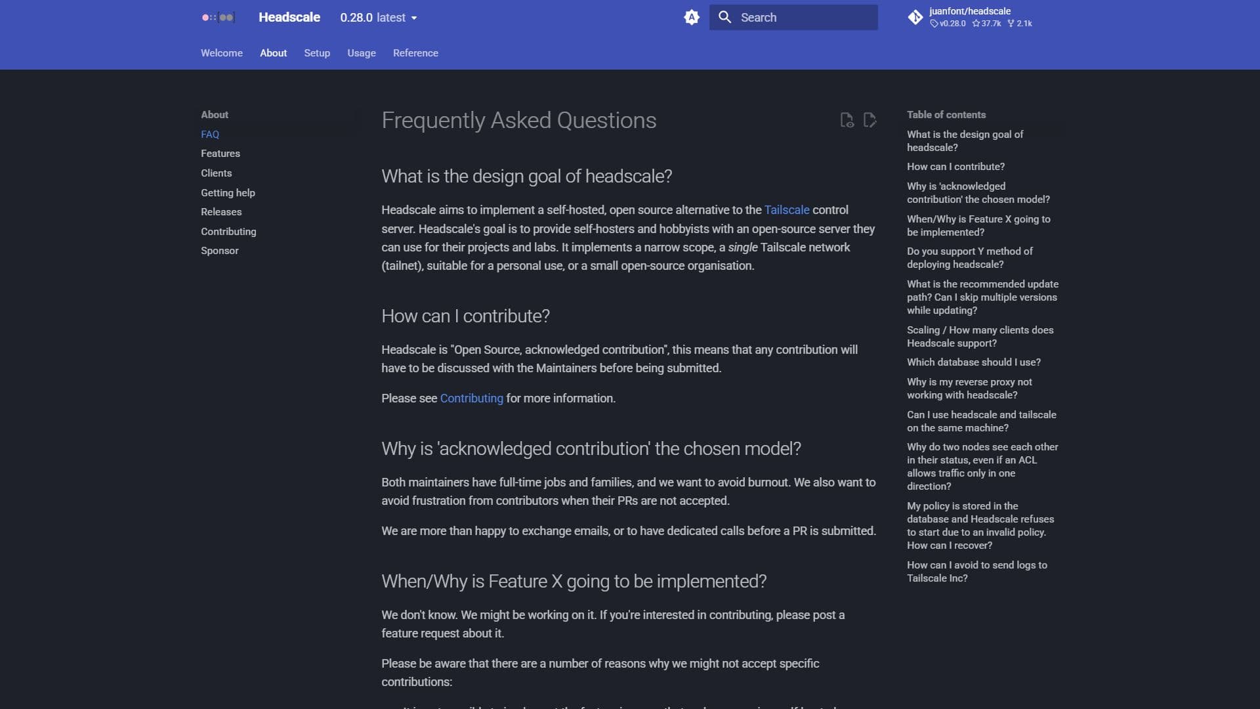Open the juanfont/headscale repository link
Viewport: 1260px width, 709px height.
click(x=969, y=18)
